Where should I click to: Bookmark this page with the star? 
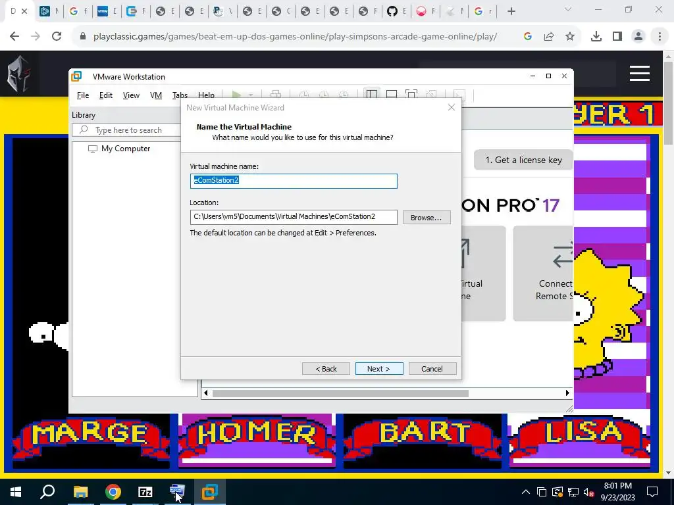[x=570, y=37]
